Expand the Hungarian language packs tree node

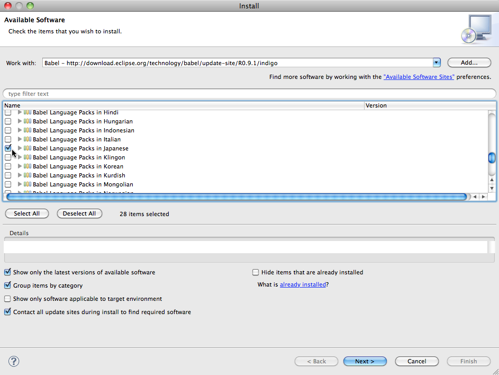20,121
